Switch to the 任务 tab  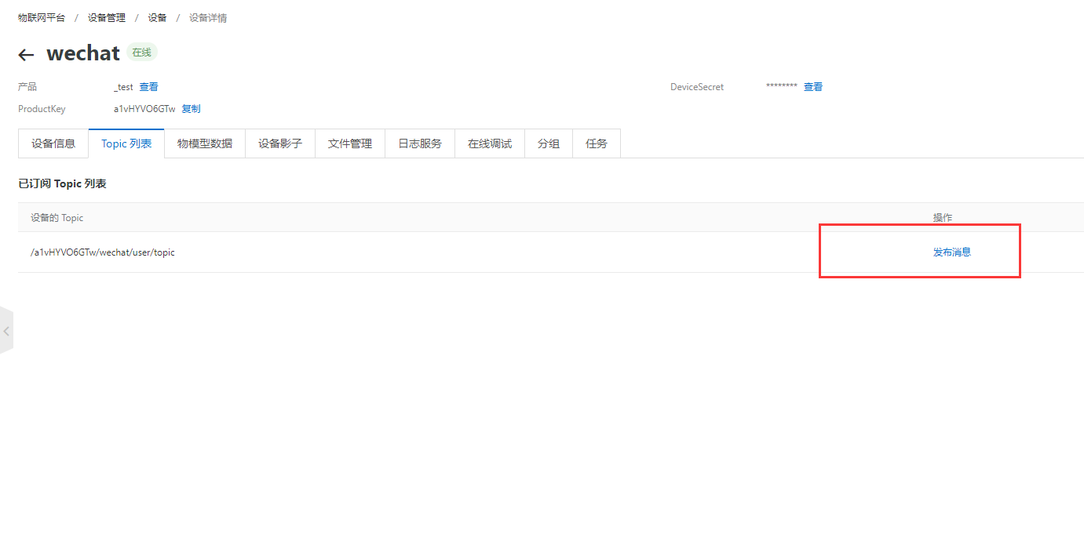(596, 143)
